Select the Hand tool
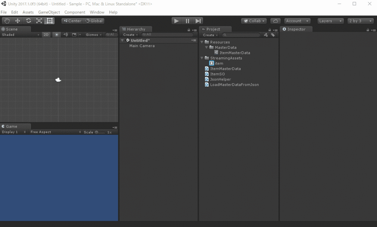Image resolution: width=377 pixels, height=227 pixels. pyautogui.click(x=7, y=21)
